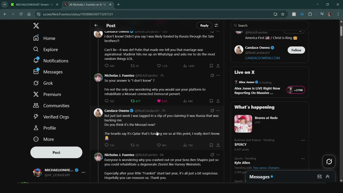Open Profile in the sidebar
343x193 pixels.
coord(44,128)
